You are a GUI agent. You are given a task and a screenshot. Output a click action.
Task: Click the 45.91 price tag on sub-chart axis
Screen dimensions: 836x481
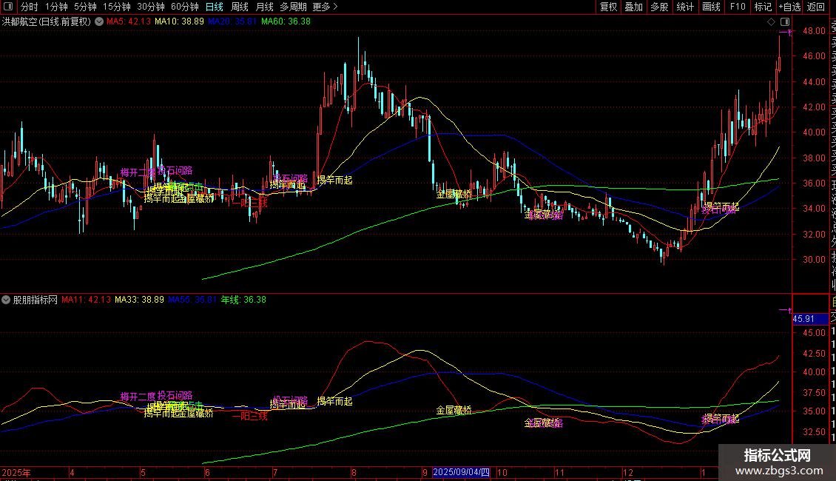(803, 319)
